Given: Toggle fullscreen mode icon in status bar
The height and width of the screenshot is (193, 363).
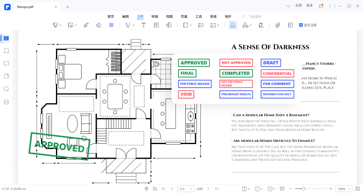Looking at the screenshot, I should tap(357, 189).
